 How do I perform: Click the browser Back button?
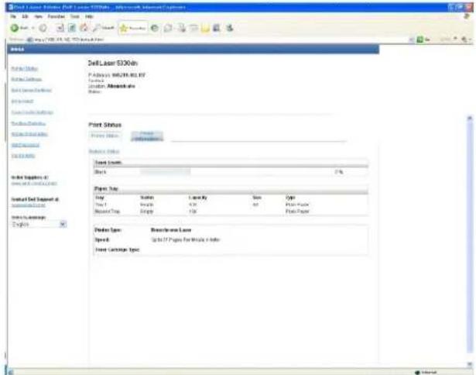click(19, 28)
